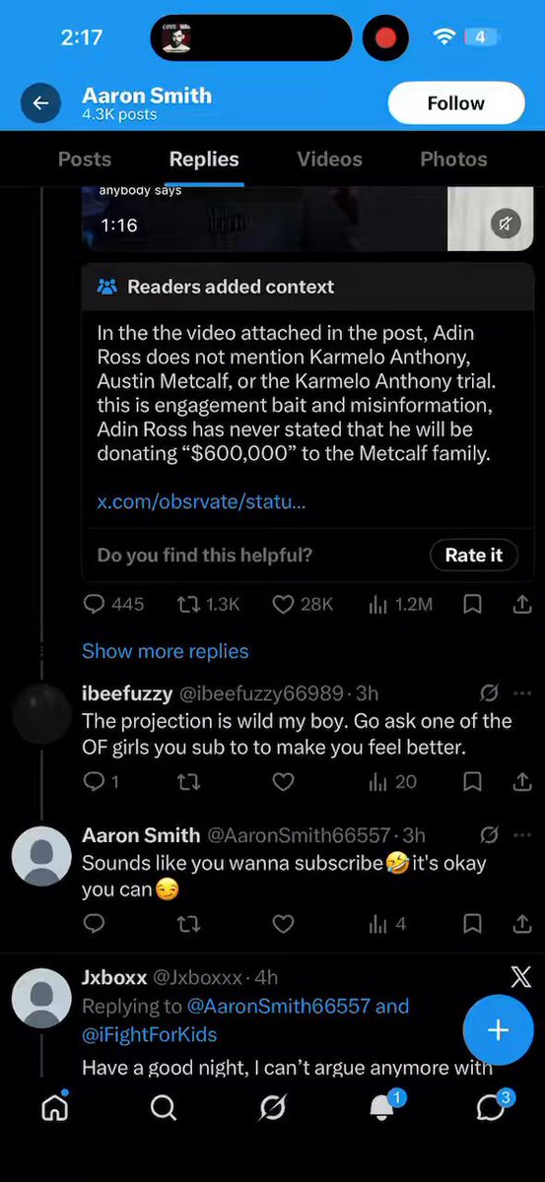
Task: Expand Show more replies
Action: coord(165,651)
